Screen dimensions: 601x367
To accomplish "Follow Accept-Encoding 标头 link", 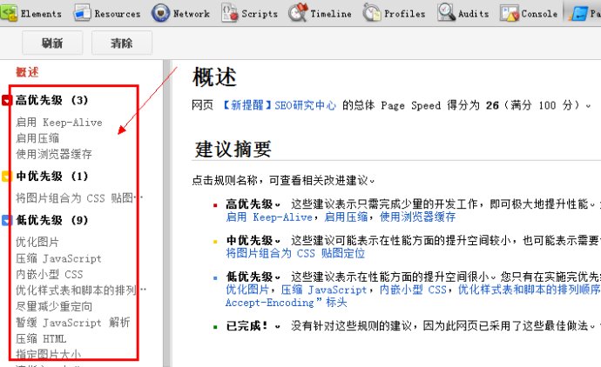I will 286,303.
